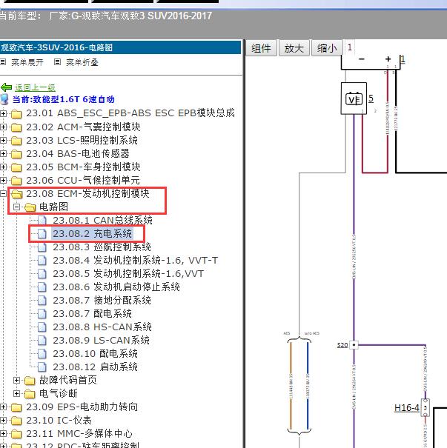Click document icon beside 23.08.2 充电系统
This screenshot has height=448, width=447.
(x=42, y=234)
